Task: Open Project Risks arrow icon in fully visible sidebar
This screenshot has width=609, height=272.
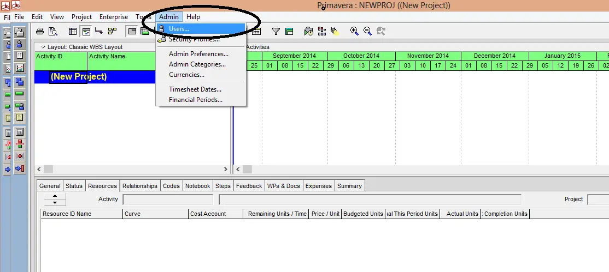Action: (20, 168)
